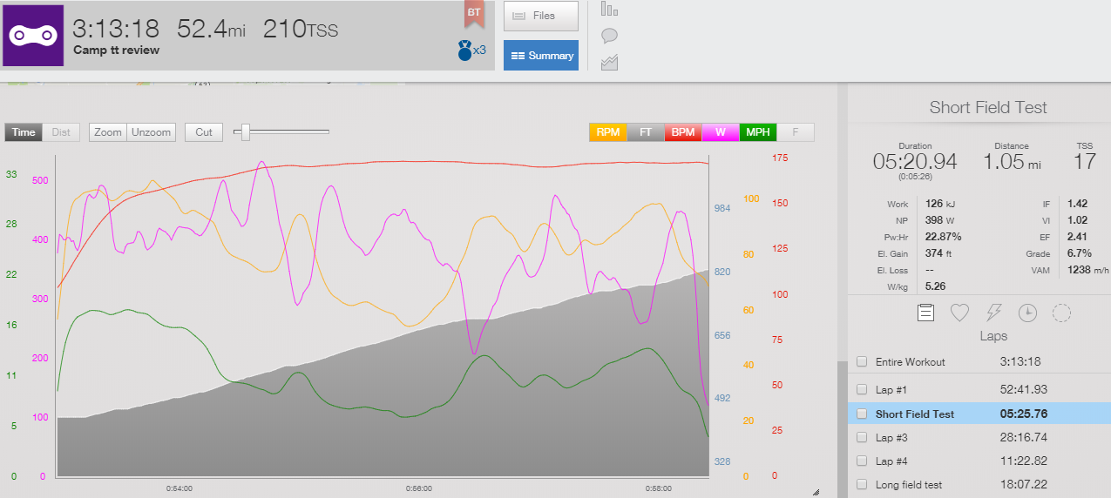Check the Entire Workout checkbox
Screen dimensions: 1111x498
tap(862, 362)
